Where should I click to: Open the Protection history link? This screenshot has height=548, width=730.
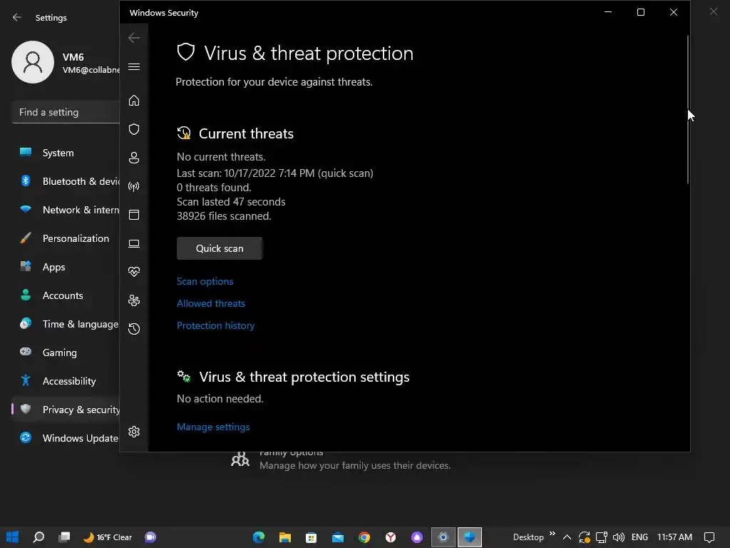215,325
